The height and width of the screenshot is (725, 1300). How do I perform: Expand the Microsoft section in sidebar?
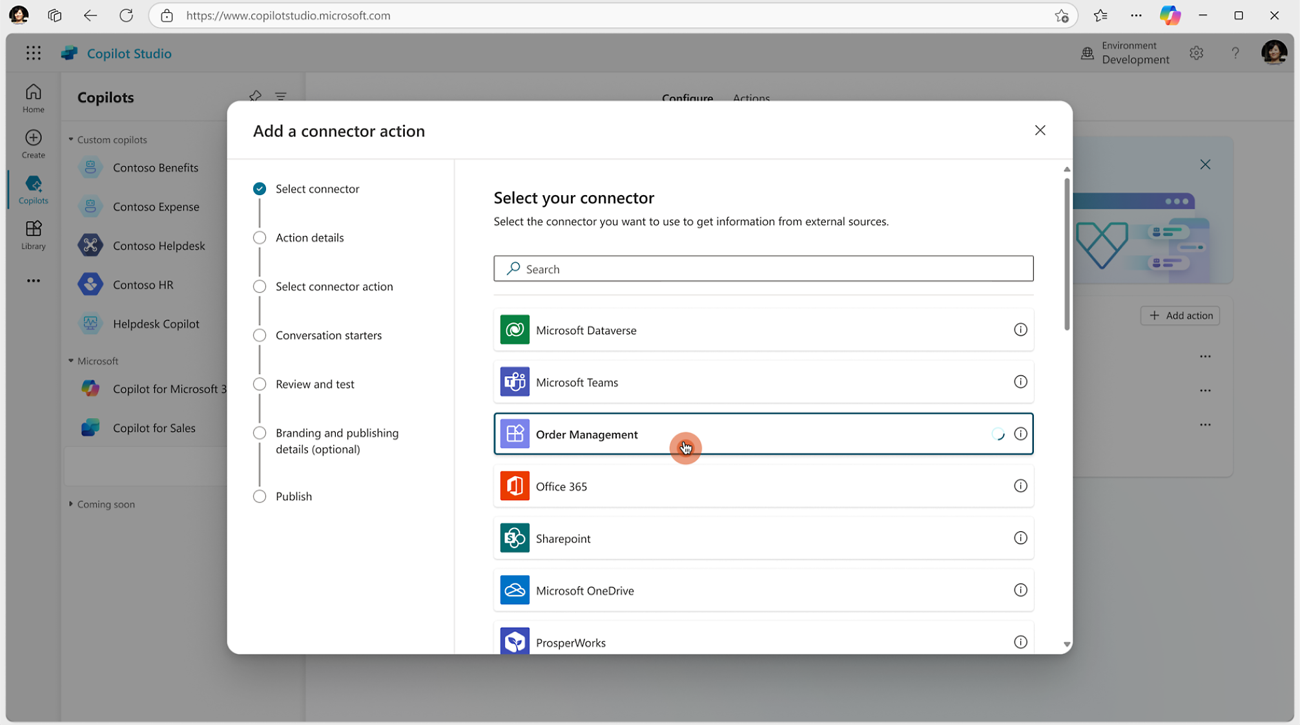click(x=70, y=361)
